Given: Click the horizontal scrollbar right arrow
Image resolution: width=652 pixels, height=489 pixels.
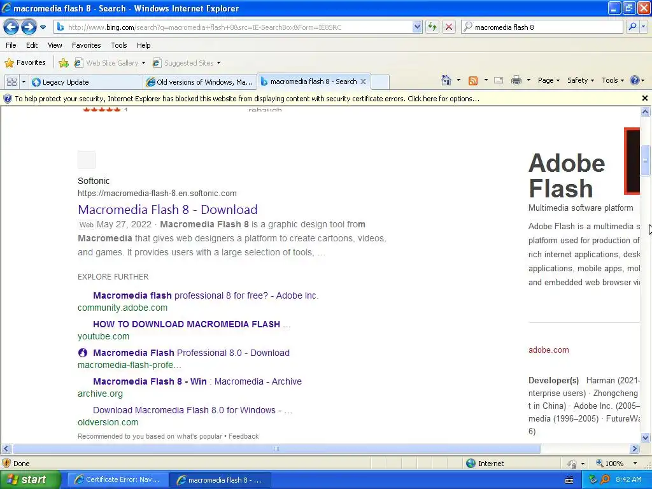Looking at the screenshot, I should (634, 449).
